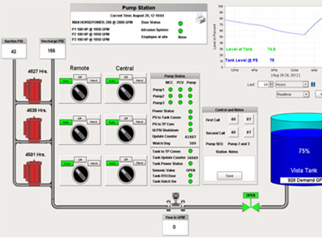Image resolution: width=322 pixels, height=238 pixels.
Task: Increase the Last value with stepper arrow
Action: (x=271, y=83)
